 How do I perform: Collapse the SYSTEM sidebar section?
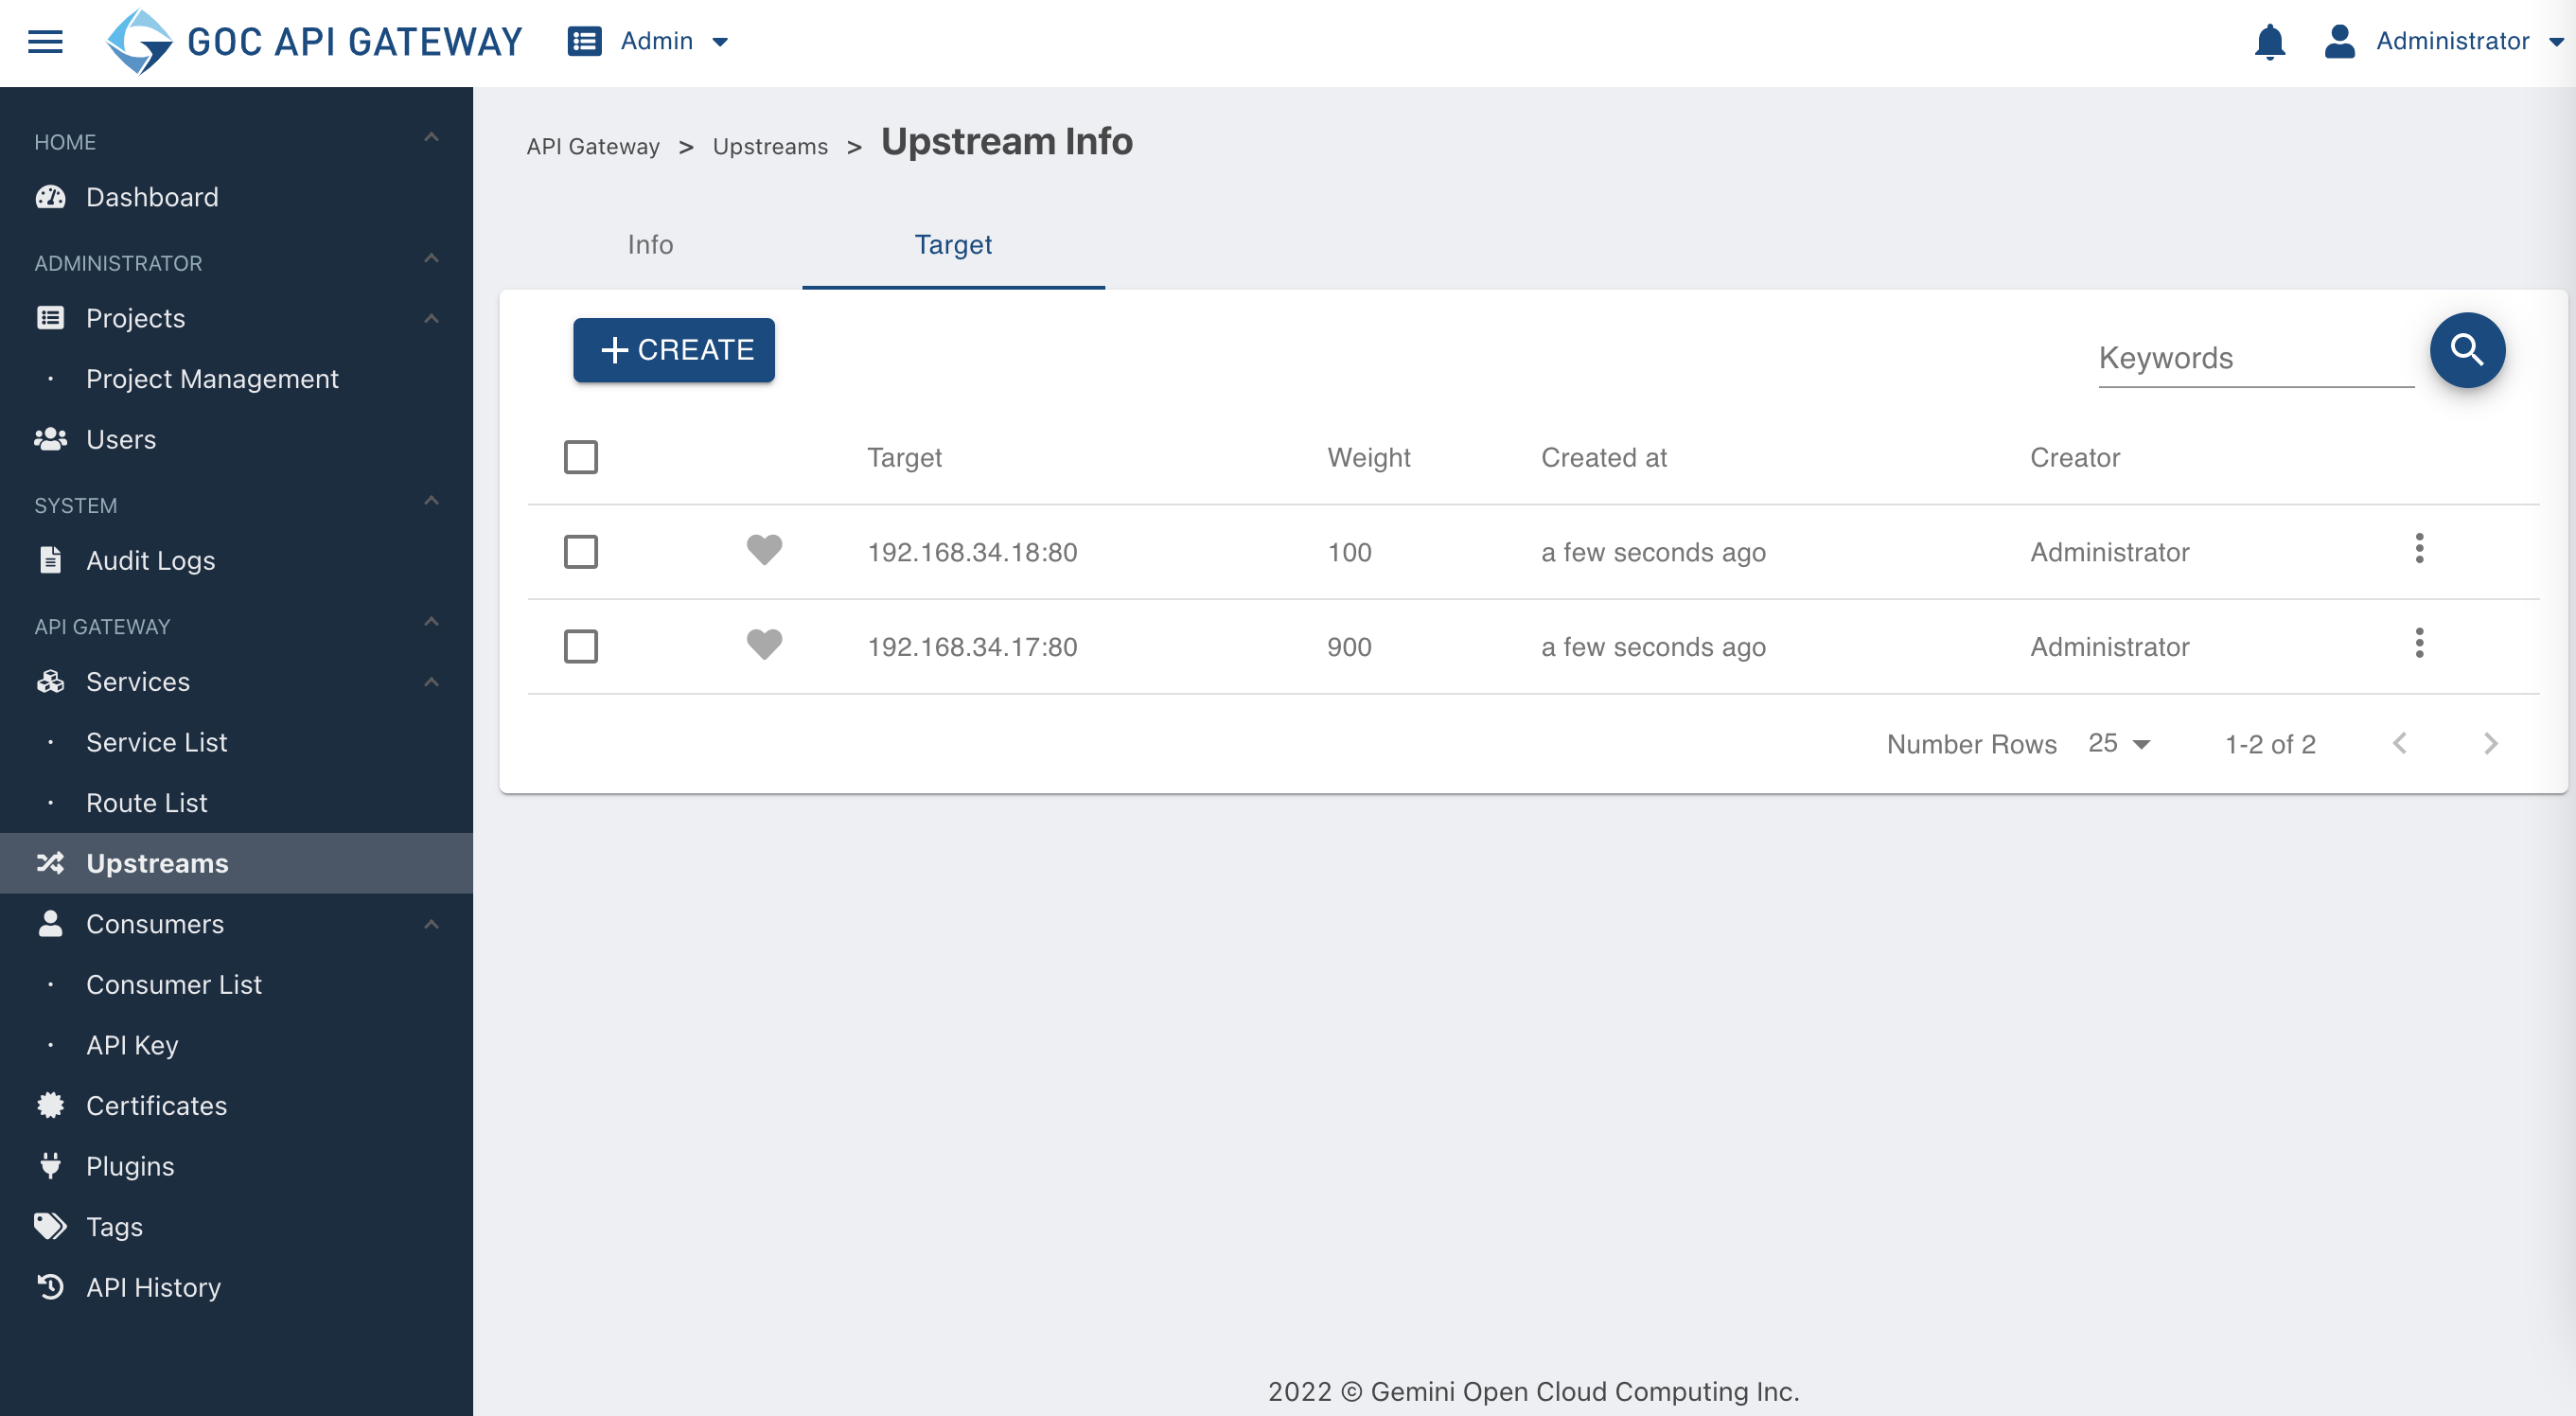[x=431, y=501]
